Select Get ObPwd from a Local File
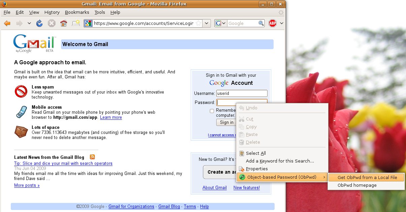This screenshot has width=406, height=212. click(x=366, y=177)
